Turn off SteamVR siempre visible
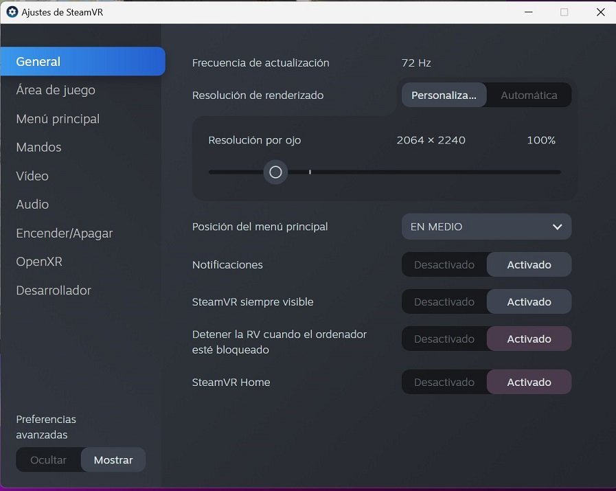The width and height of the screenshot is (616, 491). pyautogui.click(x=444, y=301)
